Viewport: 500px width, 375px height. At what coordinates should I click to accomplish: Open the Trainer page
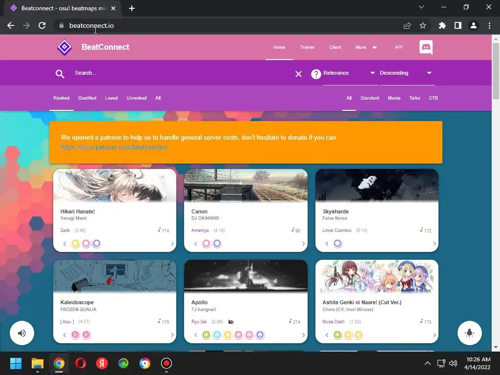pyautogui.click(x=307, y=47)
